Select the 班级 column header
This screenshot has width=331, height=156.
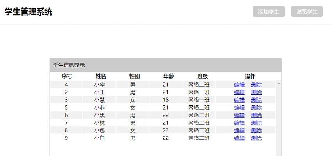pyautogui.click(x=203, y=76)
